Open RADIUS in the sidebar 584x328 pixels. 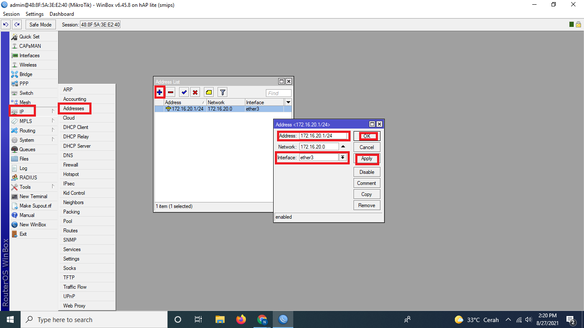[34, 178]
